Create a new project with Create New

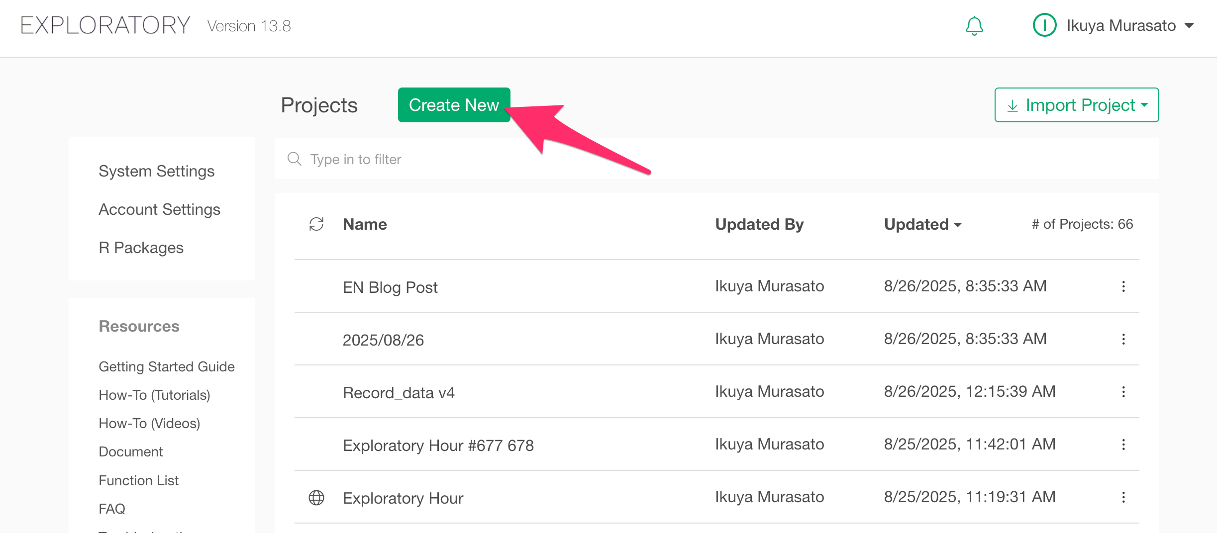point(454,105)
